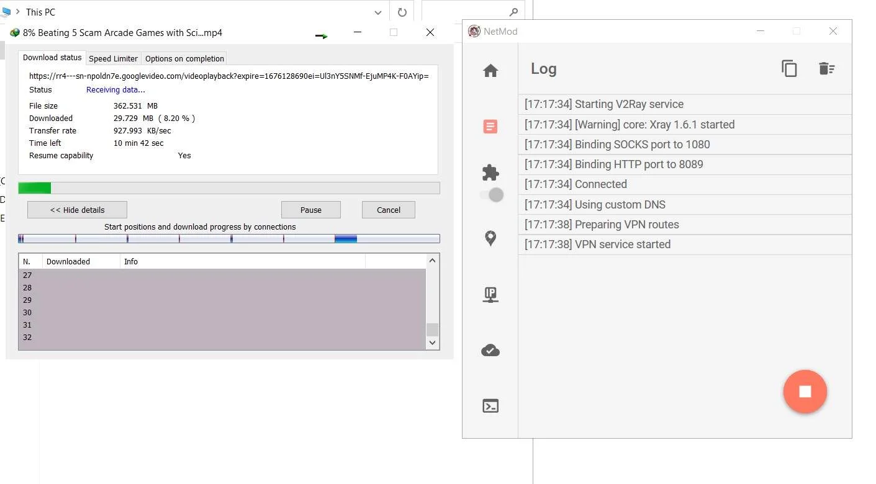Switch to the Download status tab
Image resolution: width=876 pixels, height=484 pixels.
52,58
